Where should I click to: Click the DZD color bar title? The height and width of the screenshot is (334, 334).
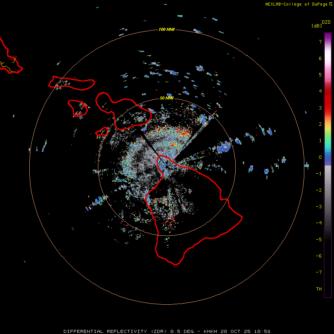click(x=326, y=22)
